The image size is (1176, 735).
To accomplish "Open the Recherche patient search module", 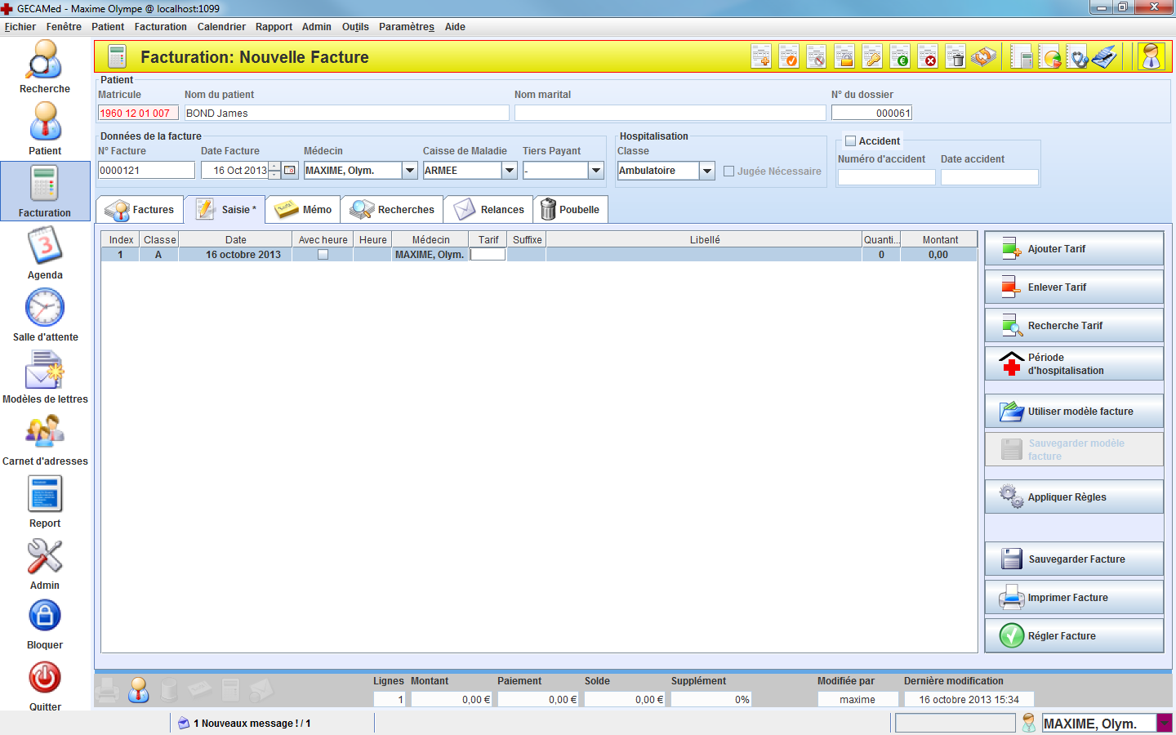I will [x=45, y=64].
